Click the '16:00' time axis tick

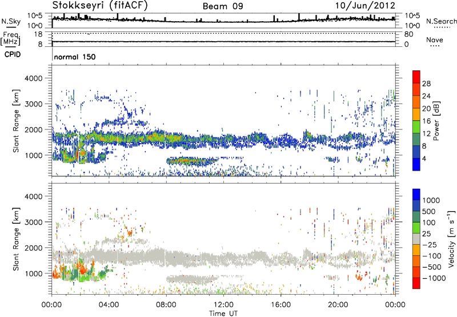(280, 305)
